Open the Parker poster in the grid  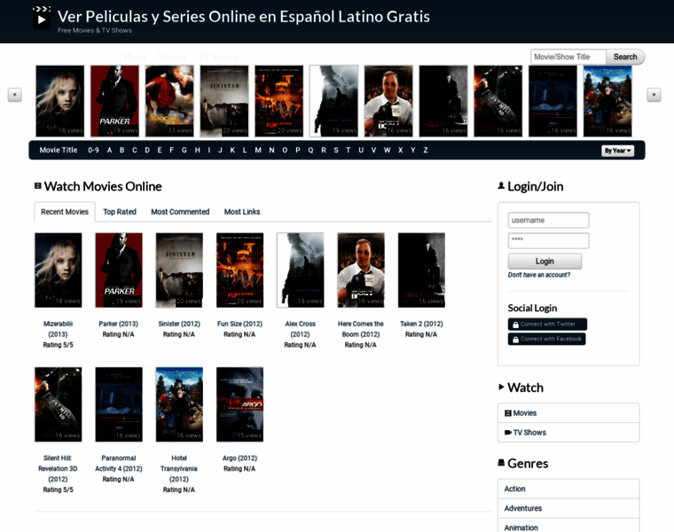click(119, 270)
